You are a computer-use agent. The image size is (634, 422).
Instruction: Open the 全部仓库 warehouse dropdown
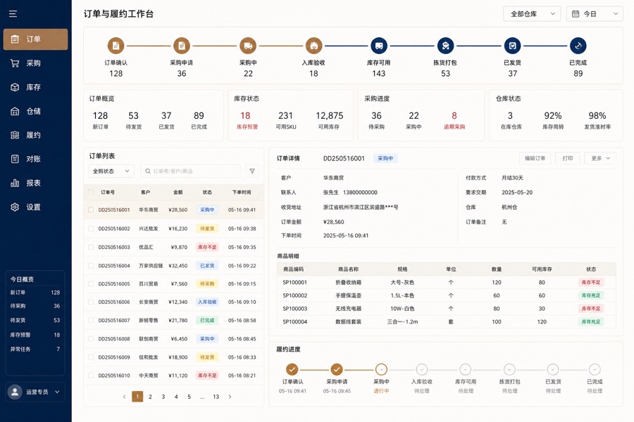coord(532,14)
